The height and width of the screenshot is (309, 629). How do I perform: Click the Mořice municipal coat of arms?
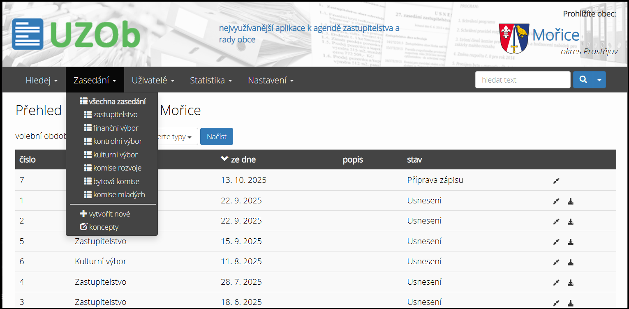(x=514, y=38)
